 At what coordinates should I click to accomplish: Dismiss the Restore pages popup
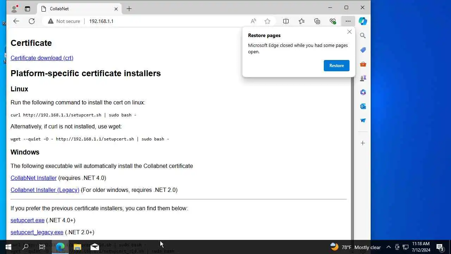click(x=349, y=32)
